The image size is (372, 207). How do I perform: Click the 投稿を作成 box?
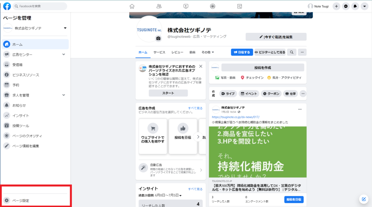tap(263, 68)
